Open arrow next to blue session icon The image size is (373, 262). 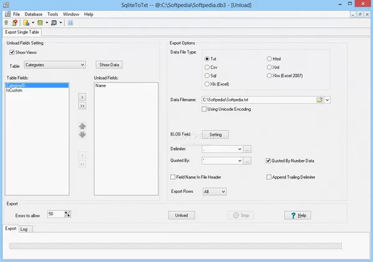(61, 22)
